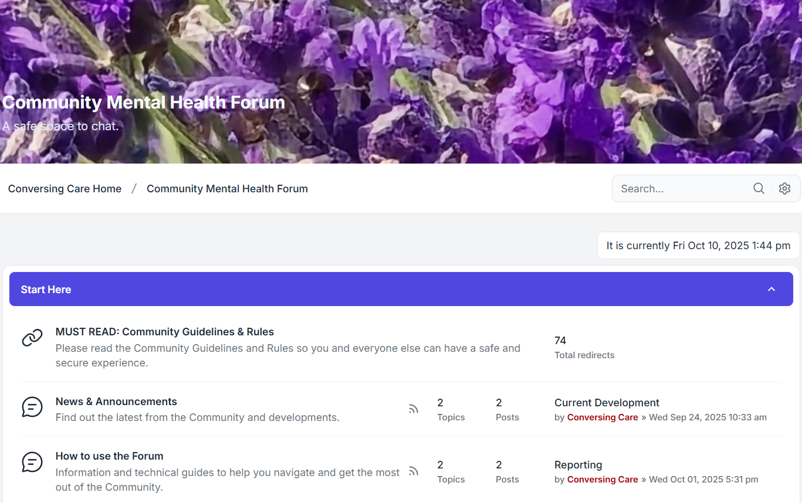This screenshot has height=503, width=802.
Task: Click the search magnifier icon
Action: pyautogui.click(x=759, y=188)
